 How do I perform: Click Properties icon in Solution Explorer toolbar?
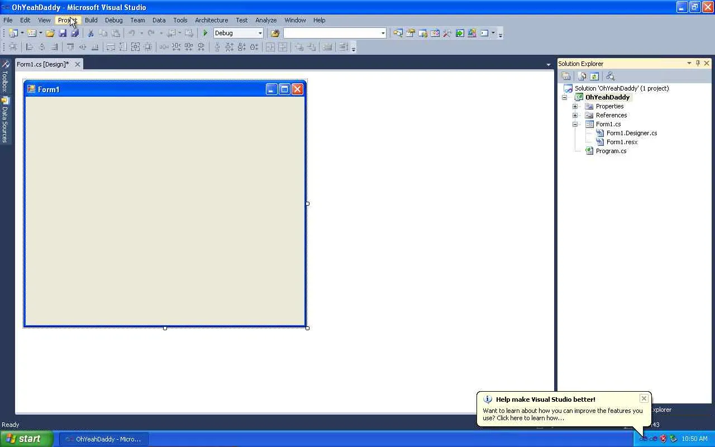click(566, 76)
